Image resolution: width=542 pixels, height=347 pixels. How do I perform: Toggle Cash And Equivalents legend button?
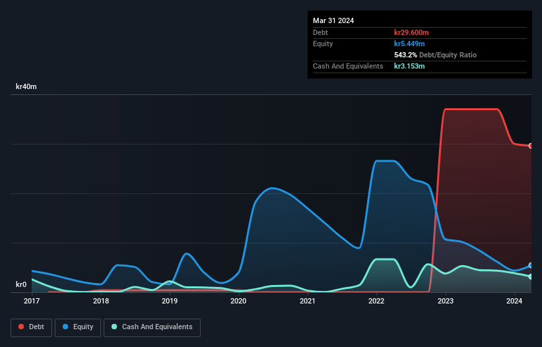152,327
